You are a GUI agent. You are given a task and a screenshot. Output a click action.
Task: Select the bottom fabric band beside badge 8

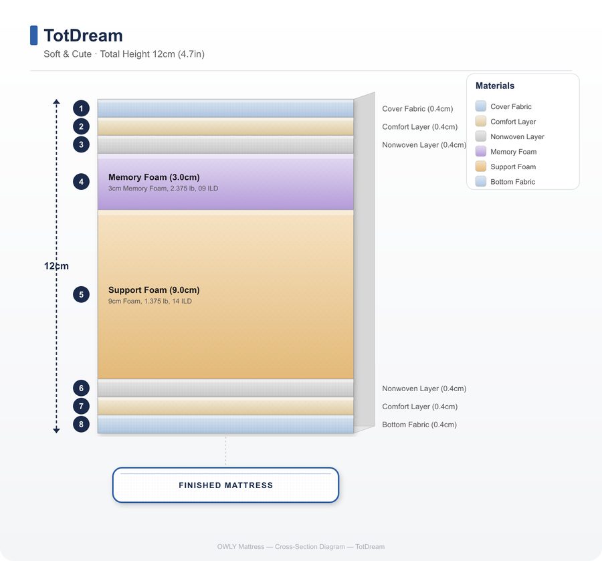click(x=226, y=425)
